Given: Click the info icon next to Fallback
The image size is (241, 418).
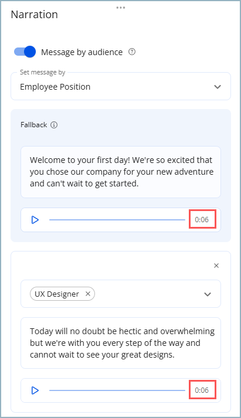Looking at the screenshot, I should click(x=54, y=125).
